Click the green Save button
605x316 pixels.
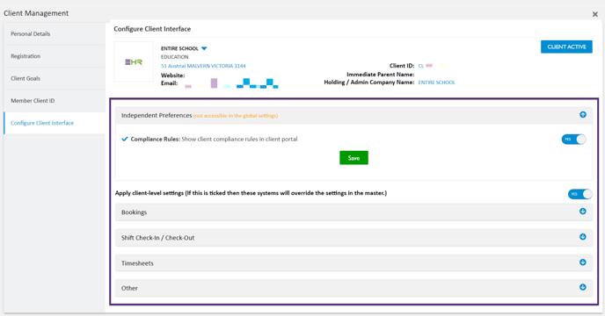(x=354, y=158)
